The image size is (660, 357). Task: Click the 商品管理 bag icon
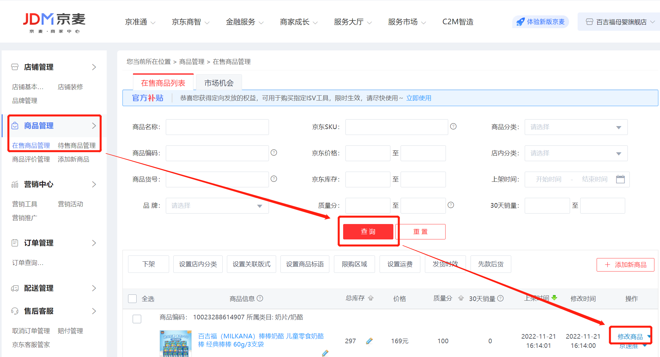(15, 126)
